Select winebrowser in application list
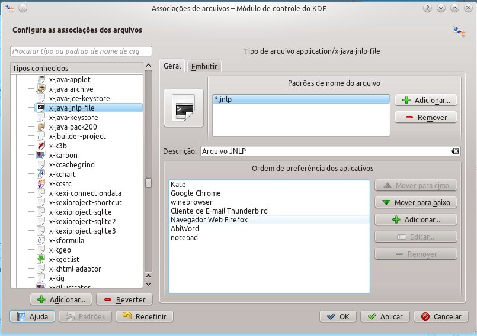 pyautogui.click(x=269, y=202)
